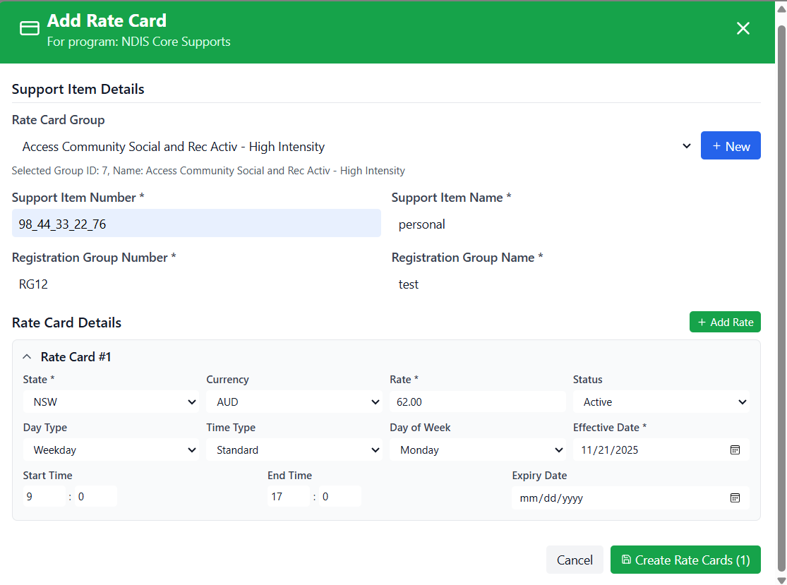The height and width of the screenshot is (585, 787).
Task: Click Create Rate Cards (1) button
Action: coord(685,560)
